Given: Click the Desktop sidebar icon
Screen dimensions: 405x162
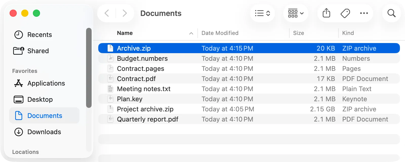Looking at the screenshot, I should tap(18, 99).
